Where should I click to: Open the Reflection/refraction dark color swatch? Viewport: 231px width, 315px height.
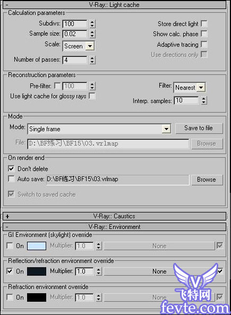point(37,271)
